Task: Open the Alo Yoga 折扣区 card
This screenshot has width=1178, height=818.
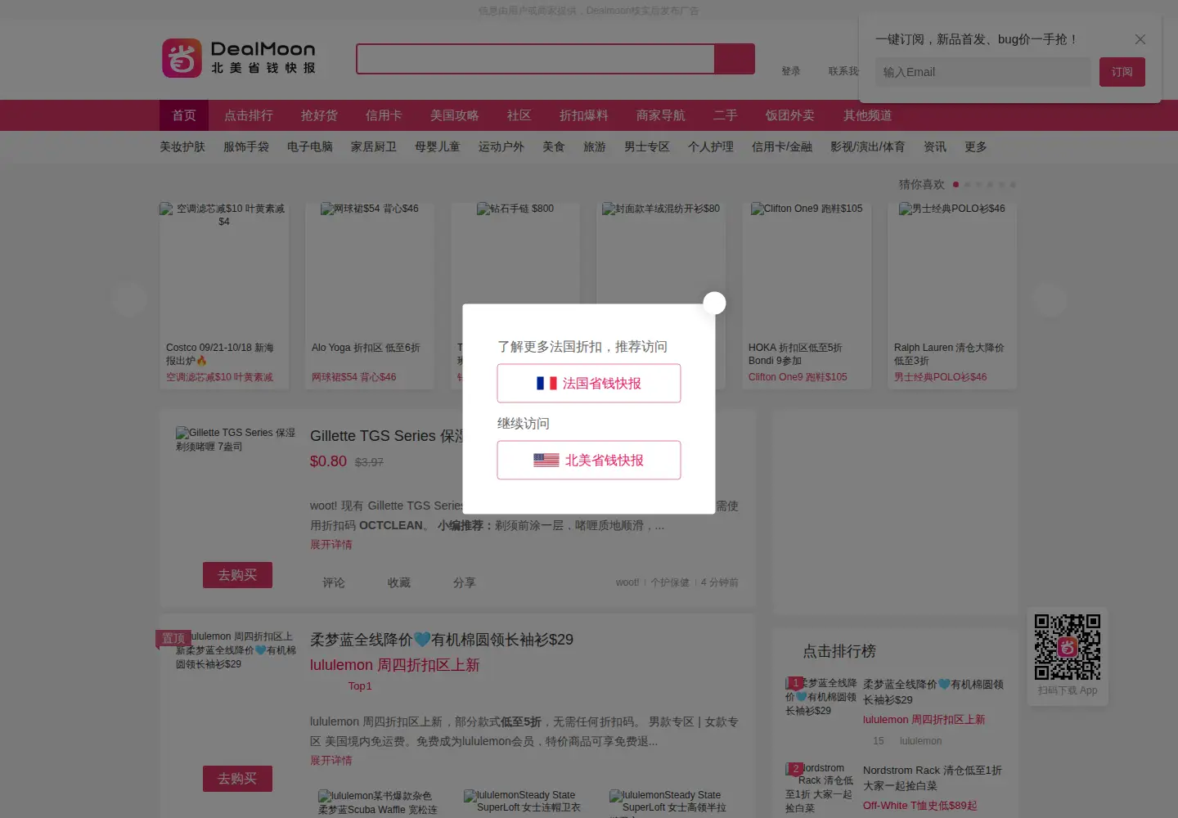Action: (370, 296)
